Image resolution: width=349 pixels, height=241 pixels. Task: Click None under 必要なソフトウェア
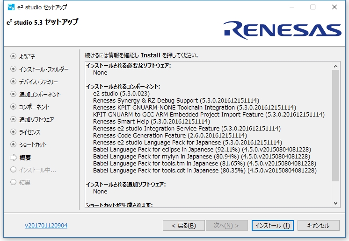(x=100, y=73)
